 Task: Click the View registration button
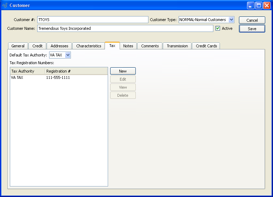[123, 87]
